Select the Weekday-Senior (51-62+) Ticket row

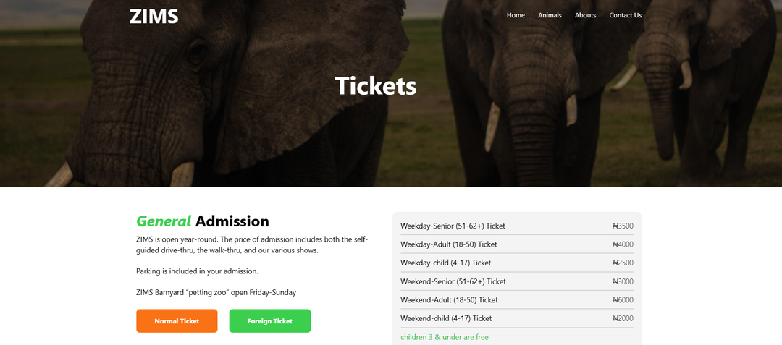tap(517, 226)
